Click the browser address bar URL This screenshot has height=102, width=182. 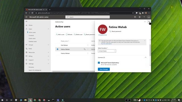(x=74, y=13)
